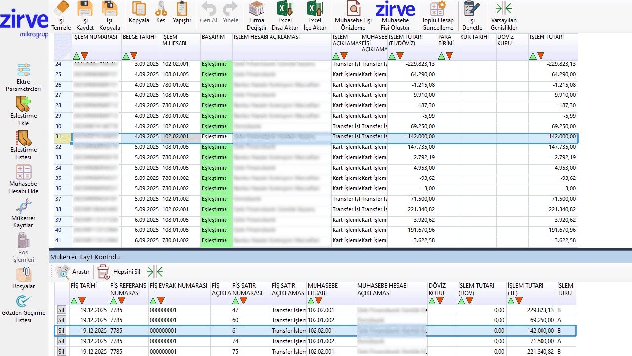632x356 pixels.
Task: Click Eşleştirme Listesi sidebar icon
Action: [23, 138]
